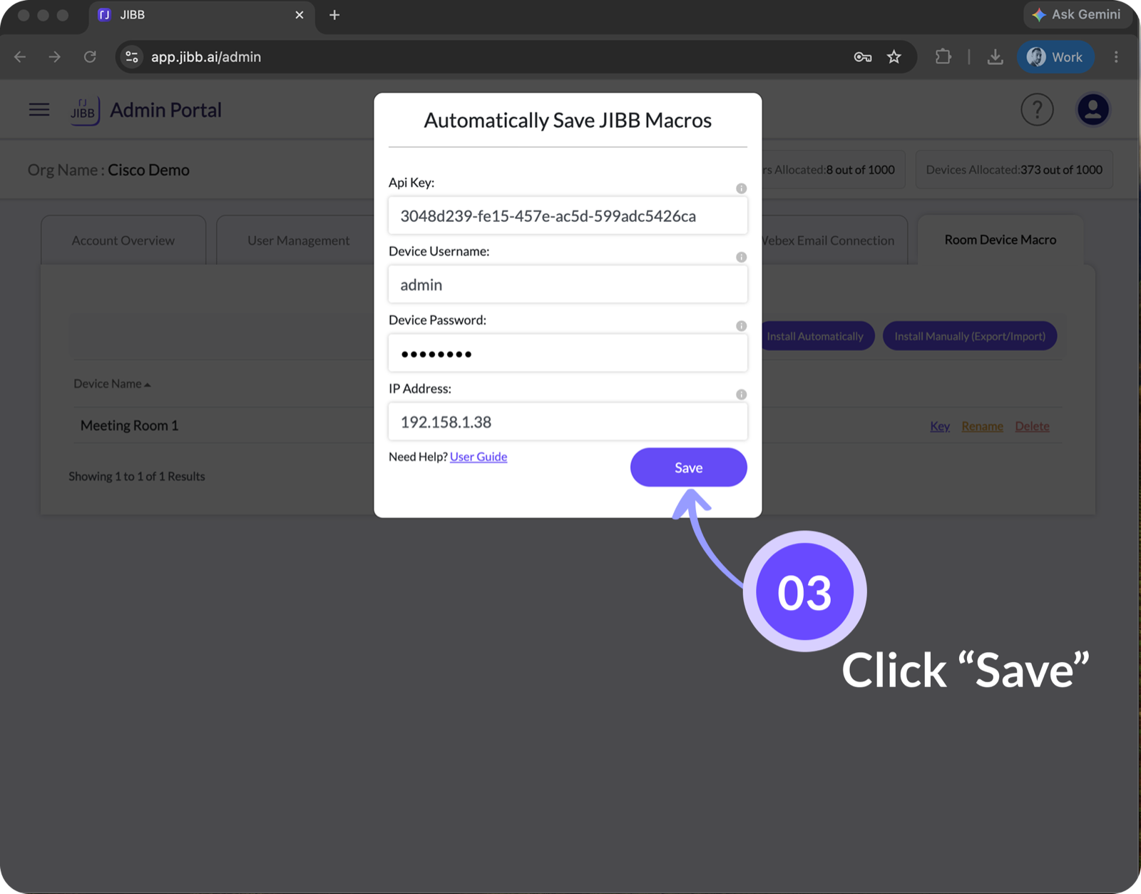Open browser downloads icon
Screen dimensions: 1141x894
(995, 57)
